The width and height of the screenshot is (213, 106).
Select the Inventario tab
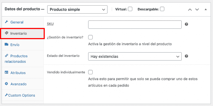coord(23,33)
